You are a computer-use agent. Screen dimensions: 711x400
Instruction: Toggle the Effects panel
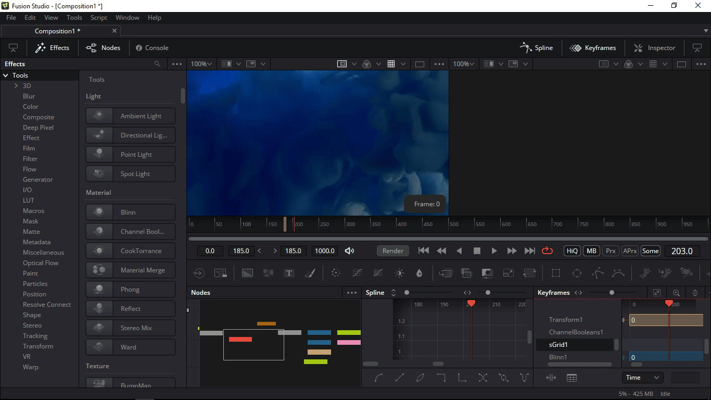52,48
